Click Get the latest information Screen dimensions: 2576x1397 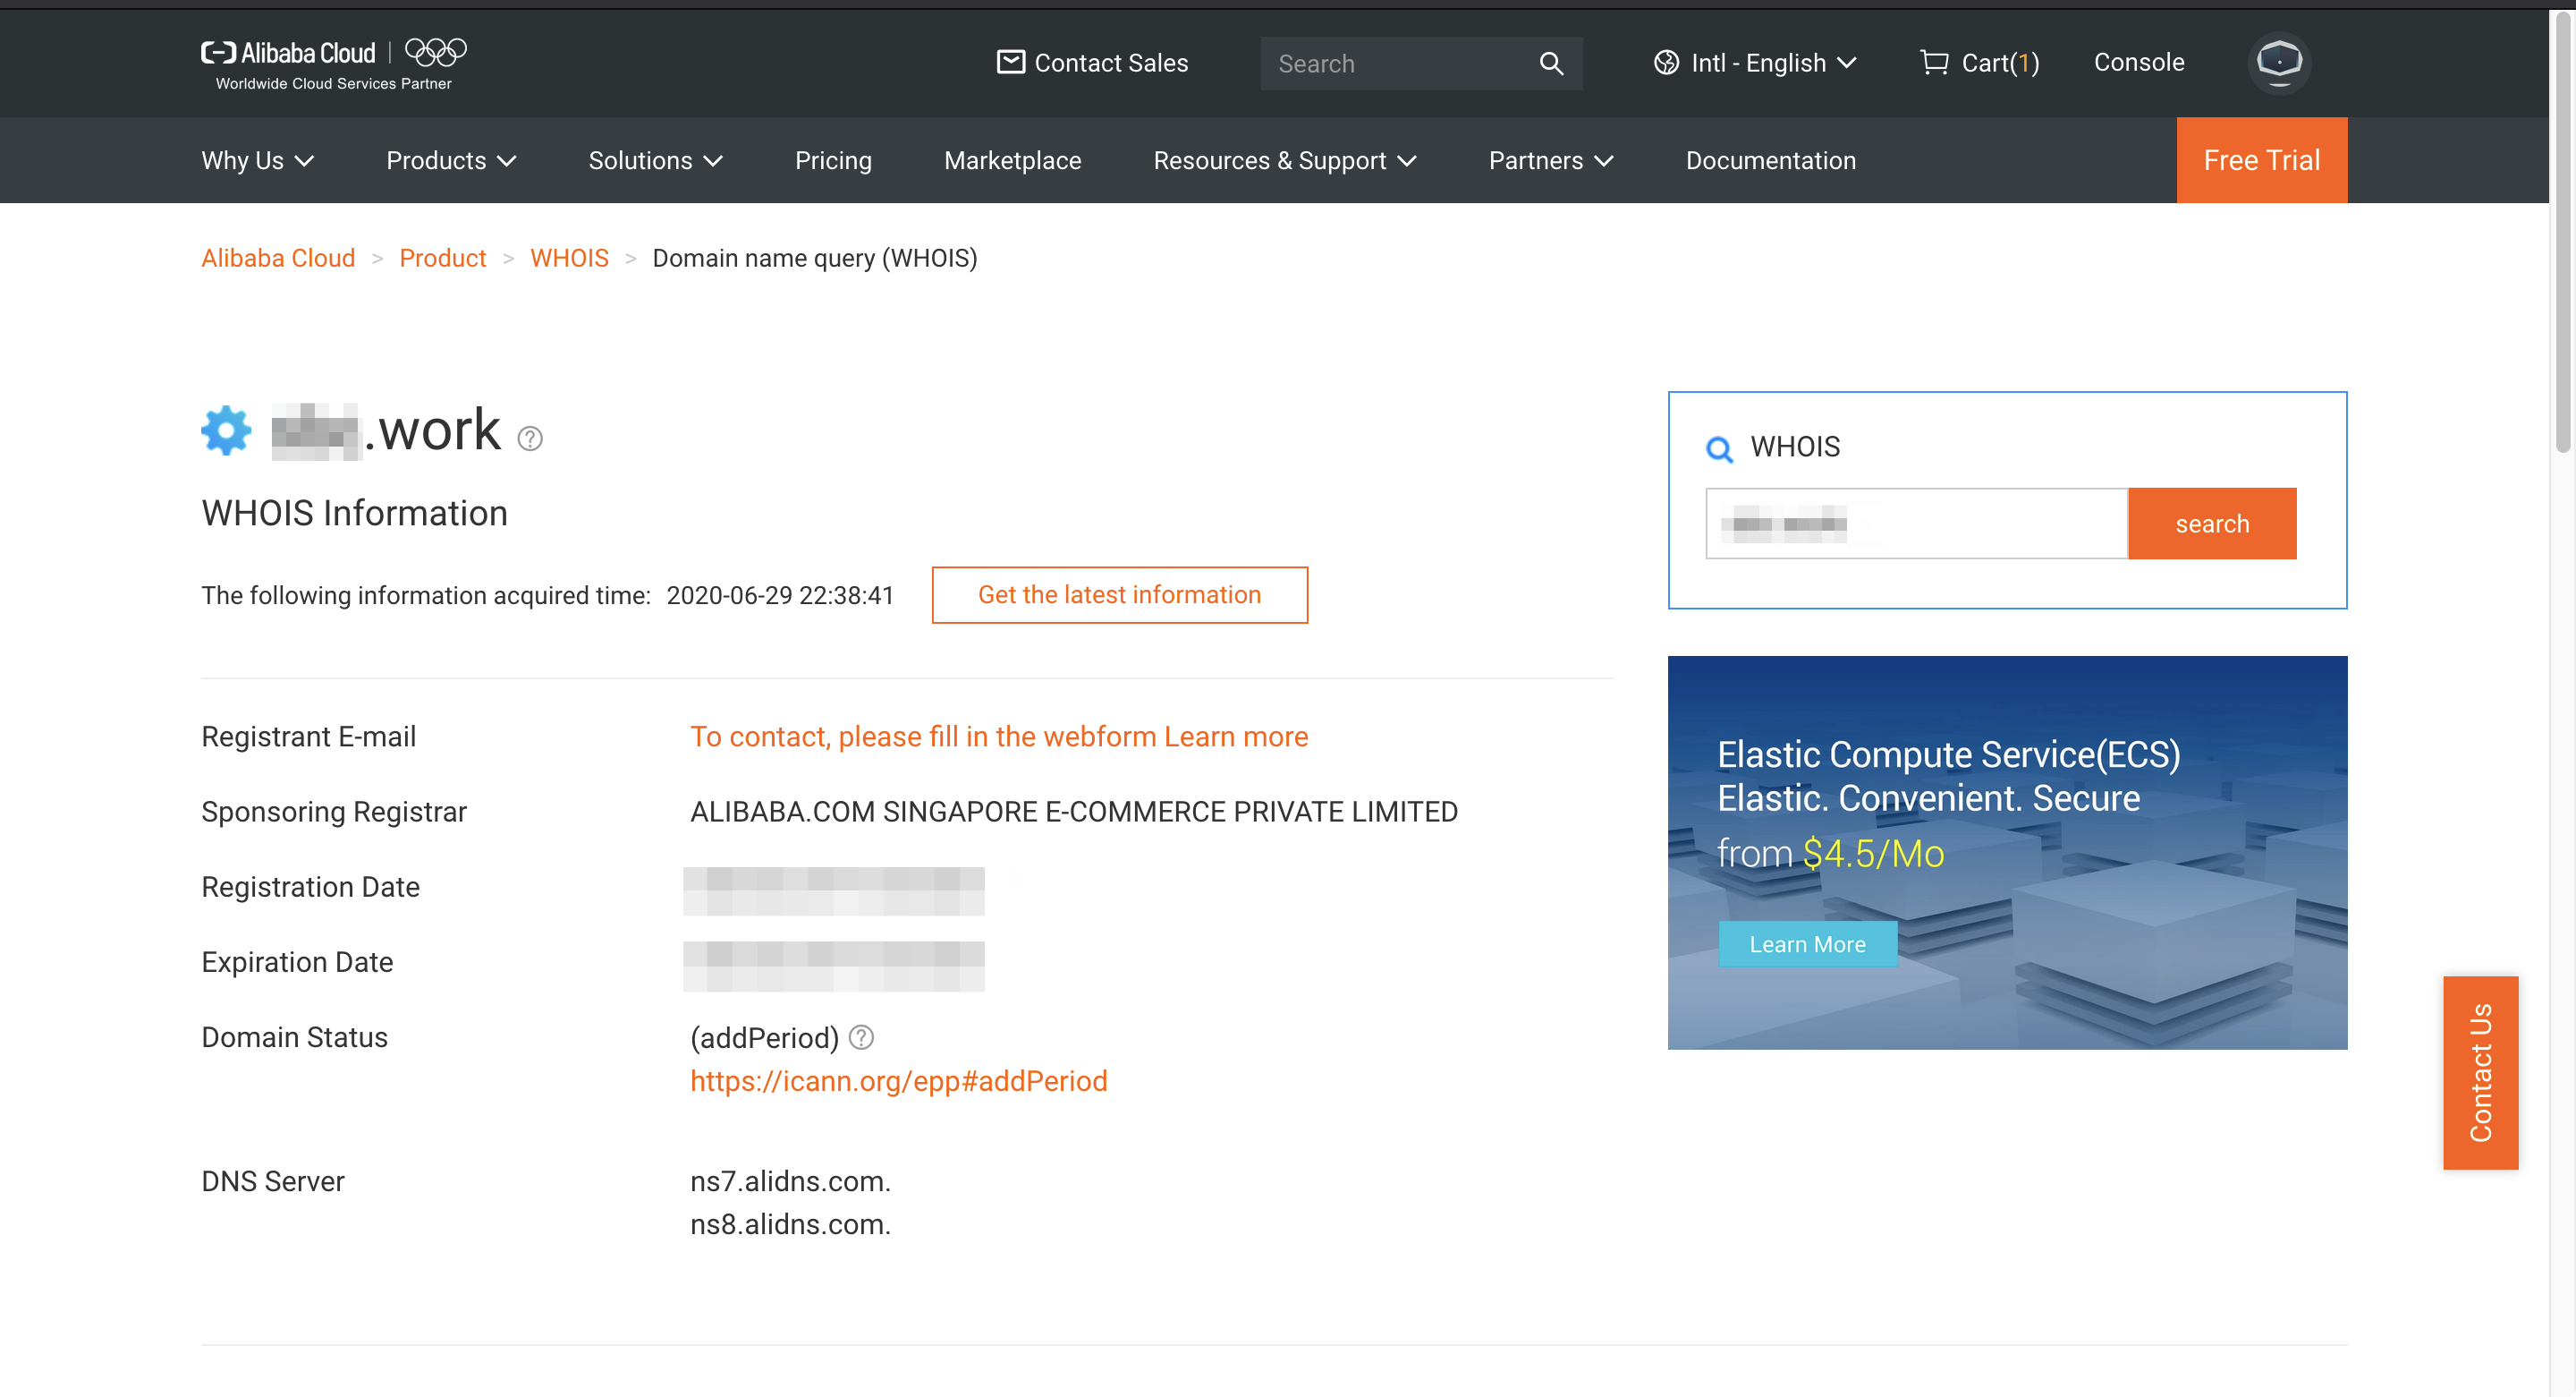pos(1119,594)
